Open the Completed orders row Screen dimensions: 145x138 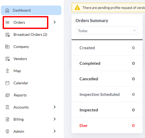[x=107, y=63]
